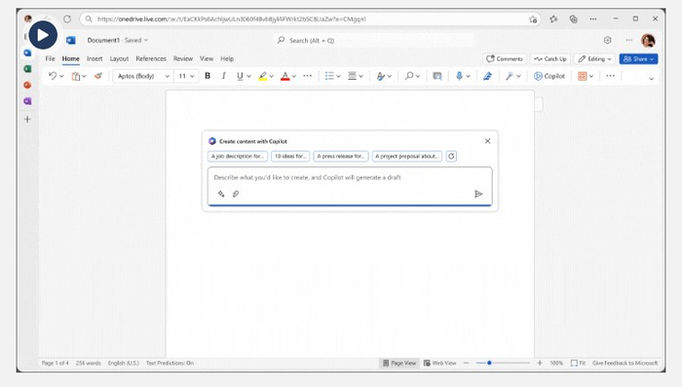Open the OneNote app in the sidebar
This screenshot has height=387, width=682.
point(27,101)
